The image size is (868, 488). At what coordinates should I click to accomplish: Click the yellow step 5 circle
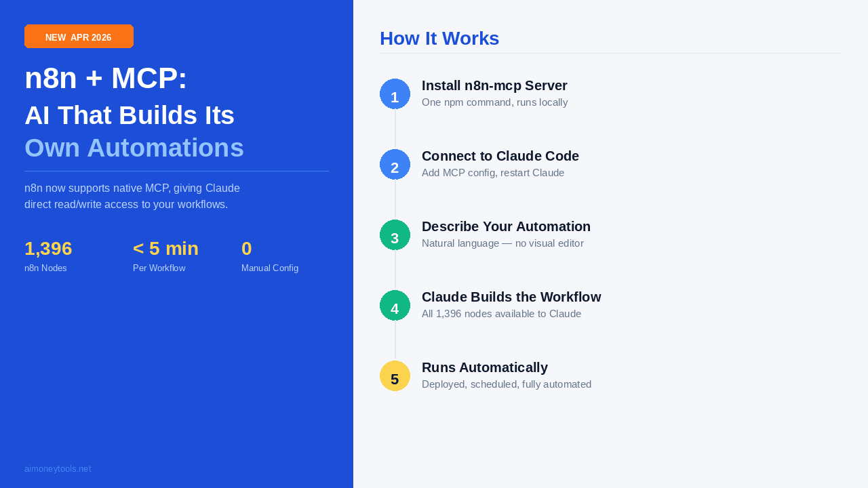point(395,377)
